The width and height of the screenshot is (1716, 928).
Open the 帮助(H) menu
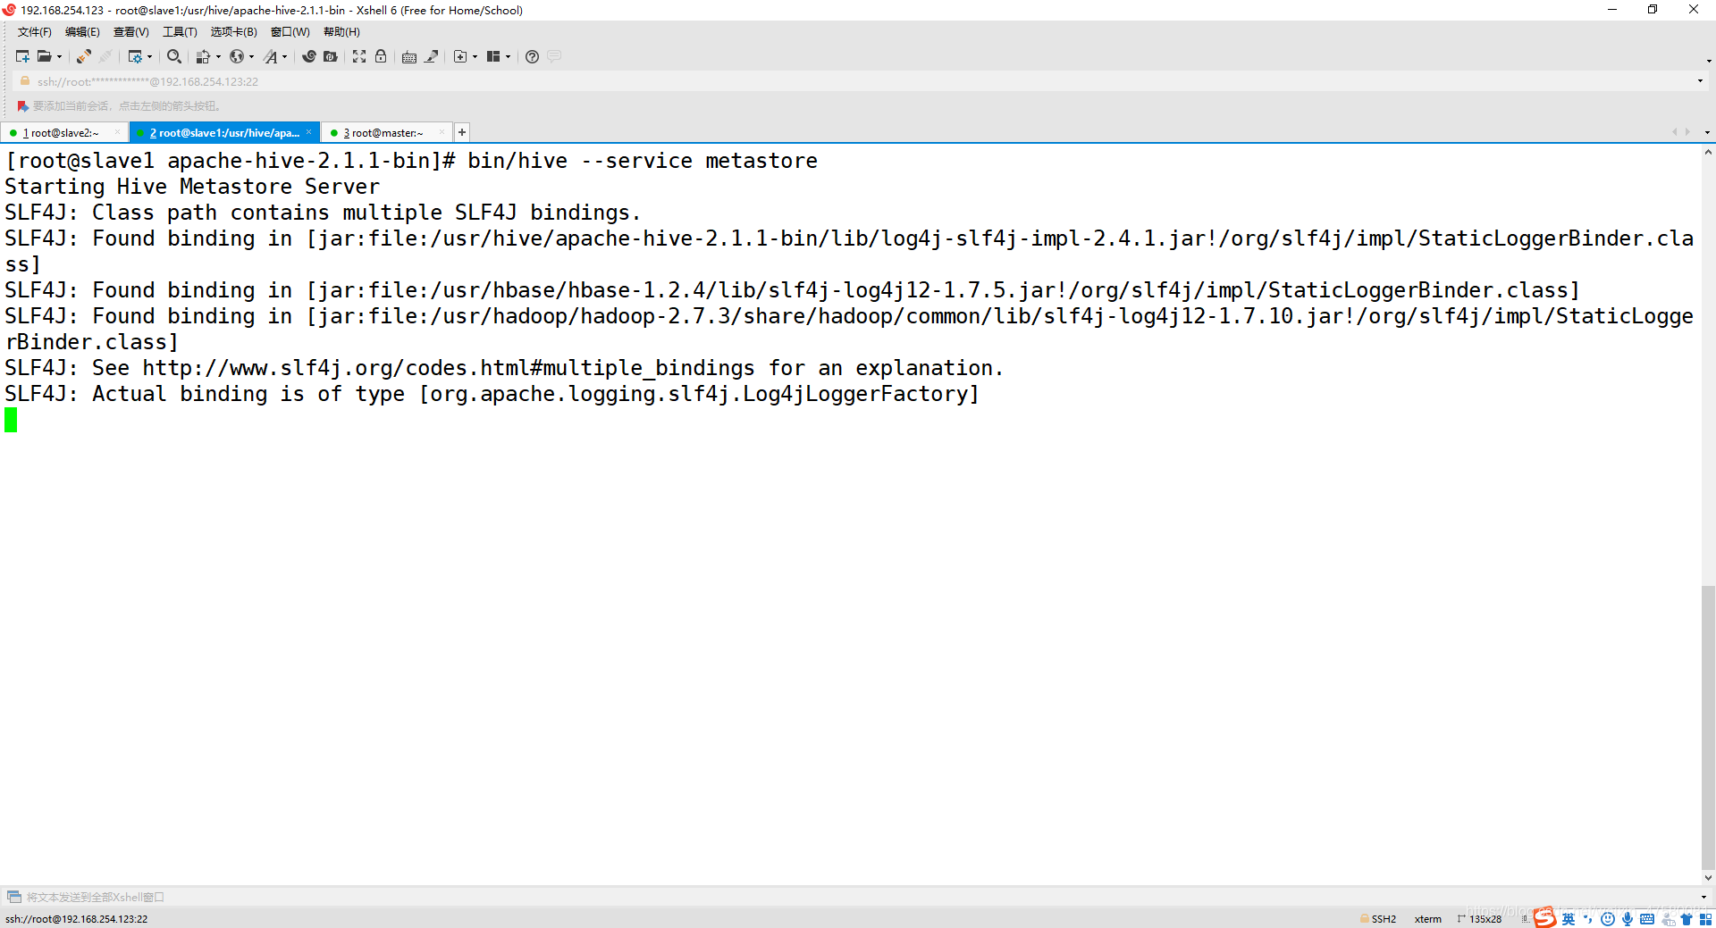(341, 32)
